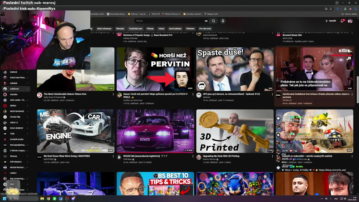Open the 3D Printed desk video thumbnail
359x202 pixels.
click(235, 131)
